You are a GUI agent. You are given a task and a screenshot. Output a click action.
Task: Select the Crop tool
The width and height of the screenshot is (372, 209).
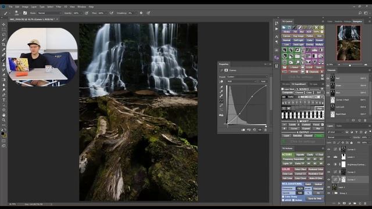[3, 45]
